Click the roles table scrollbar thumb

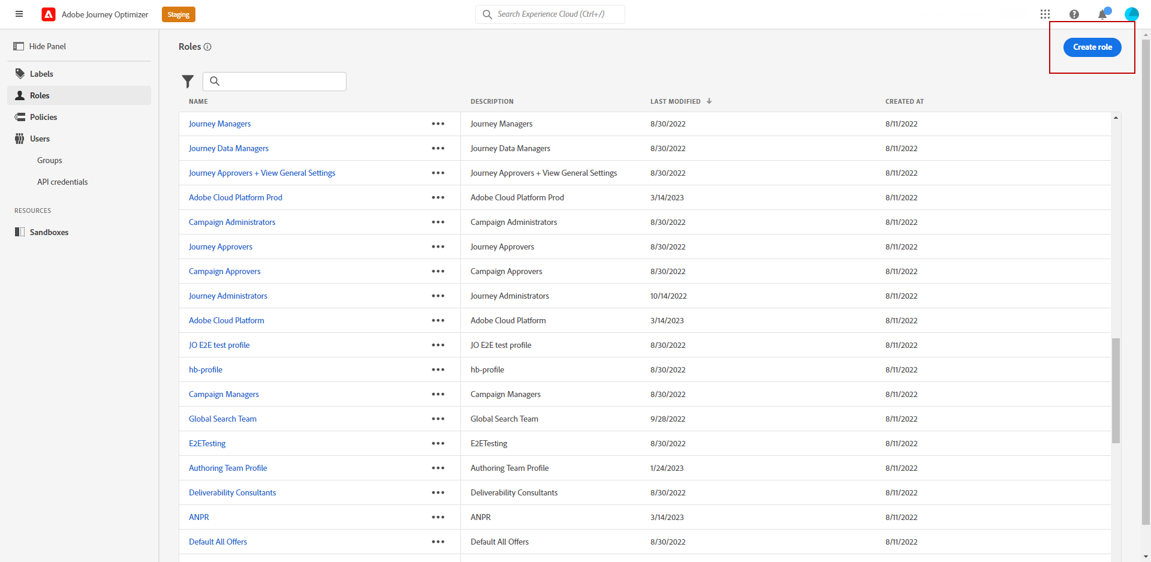(1116, 390)
